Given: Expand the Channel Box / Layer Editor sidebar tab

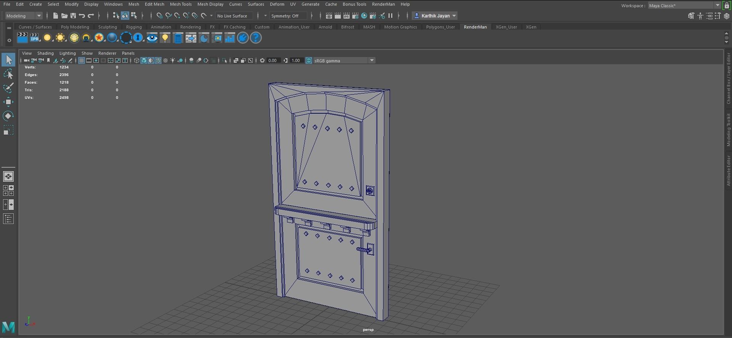Looking at the screenshot, I should [728, 78].
